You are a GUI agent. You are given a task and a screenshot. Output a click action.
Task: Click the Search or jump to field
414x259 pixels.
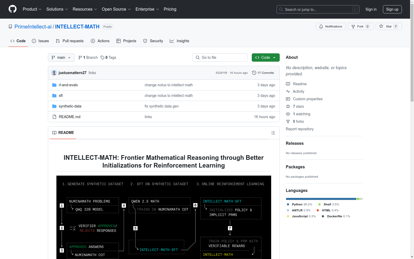(318, 9)
